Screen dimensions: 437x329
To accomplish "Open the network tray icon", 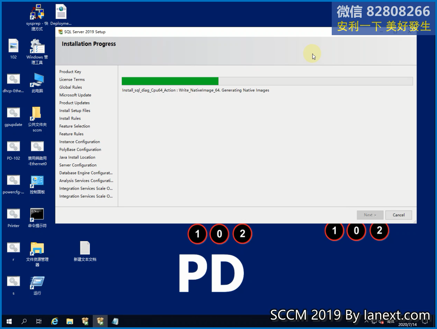I will [374, 322].
